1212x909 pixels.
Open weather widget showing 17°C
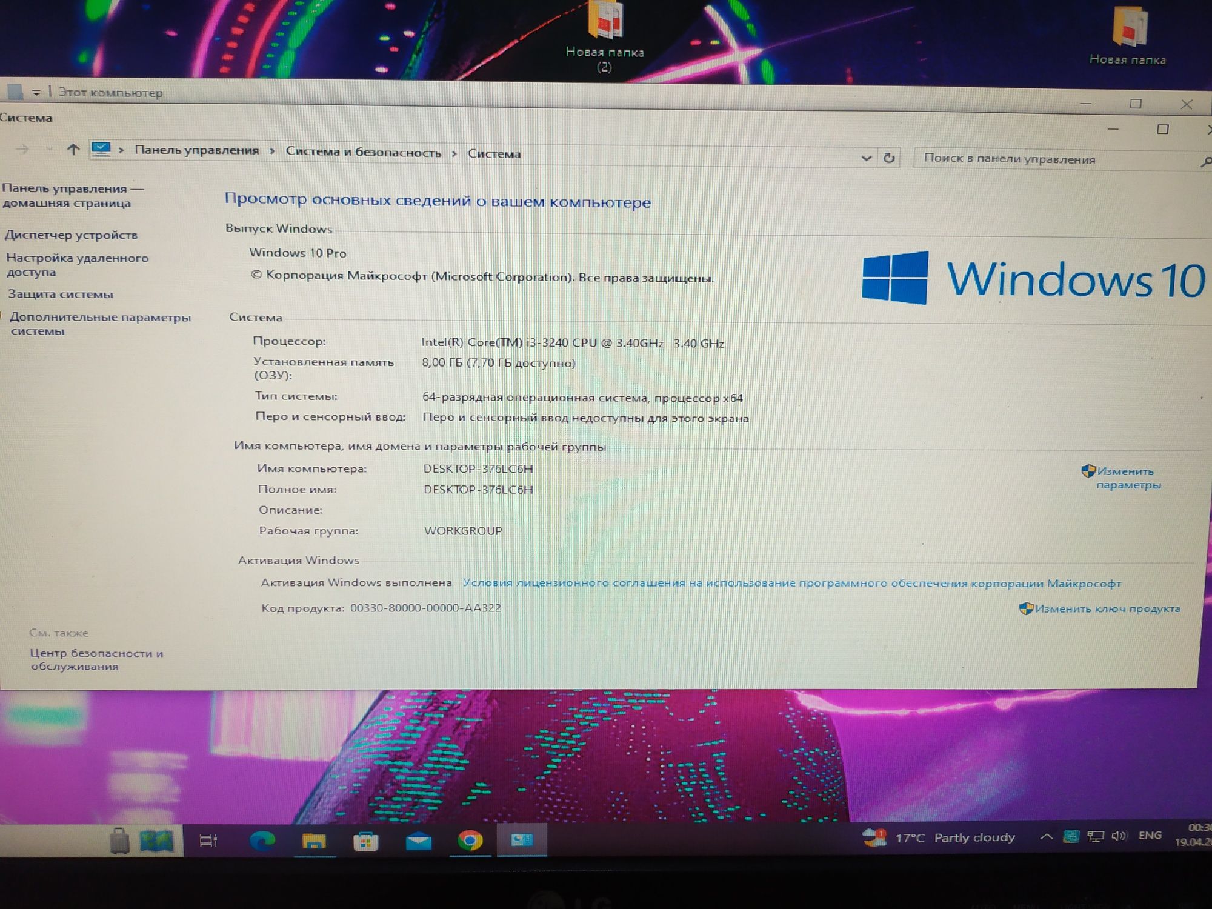(x=939, y=837)
